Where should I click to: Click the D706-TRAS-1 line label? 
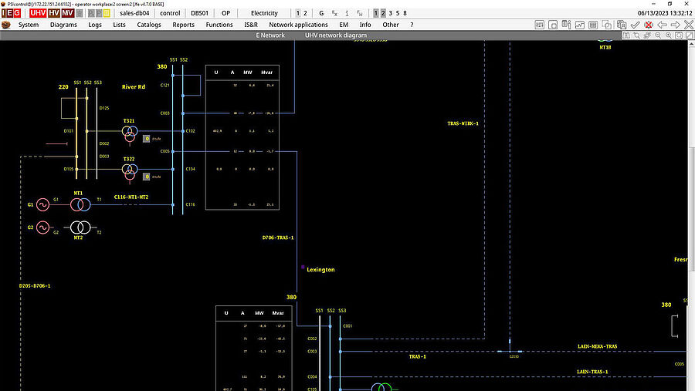pos(278,238)
